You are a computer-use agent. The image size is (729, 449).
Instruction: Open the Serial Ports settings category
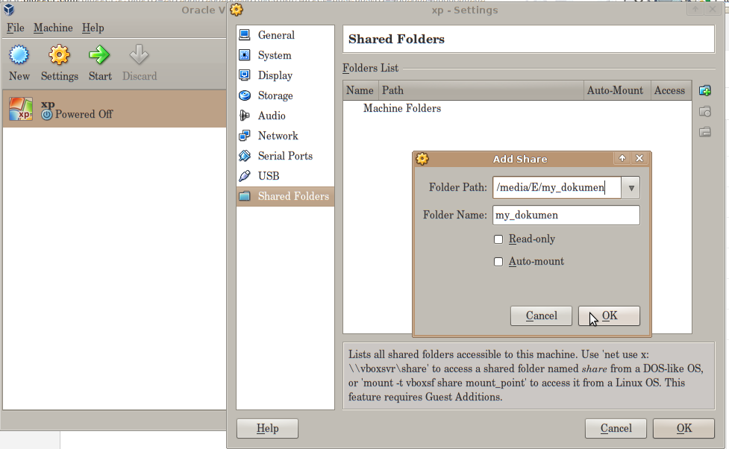285,156
